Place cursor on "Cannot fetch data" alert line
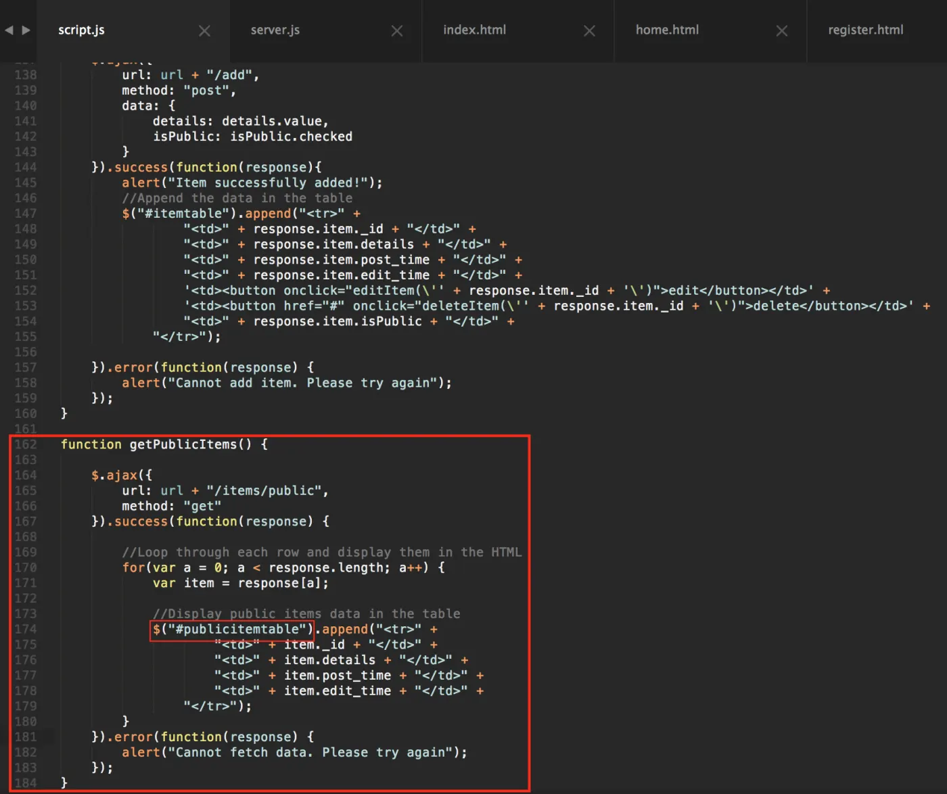 click(294, 752)
